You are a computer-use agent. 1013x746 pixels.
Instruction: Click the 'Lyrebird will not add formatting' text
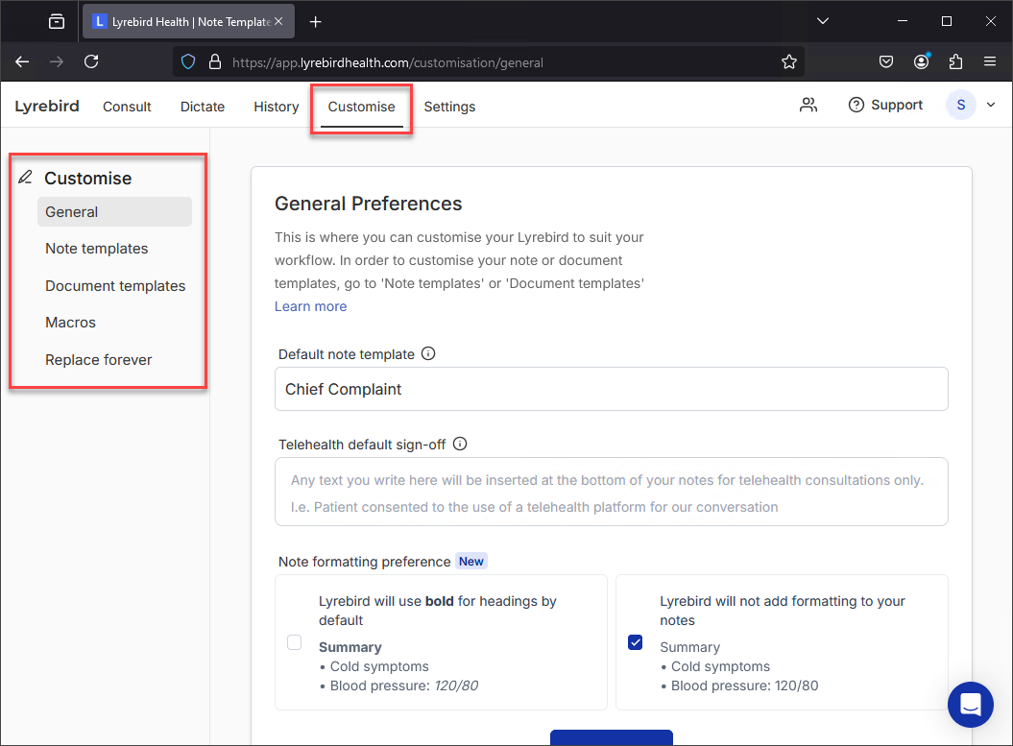click(x=783, y=611)
